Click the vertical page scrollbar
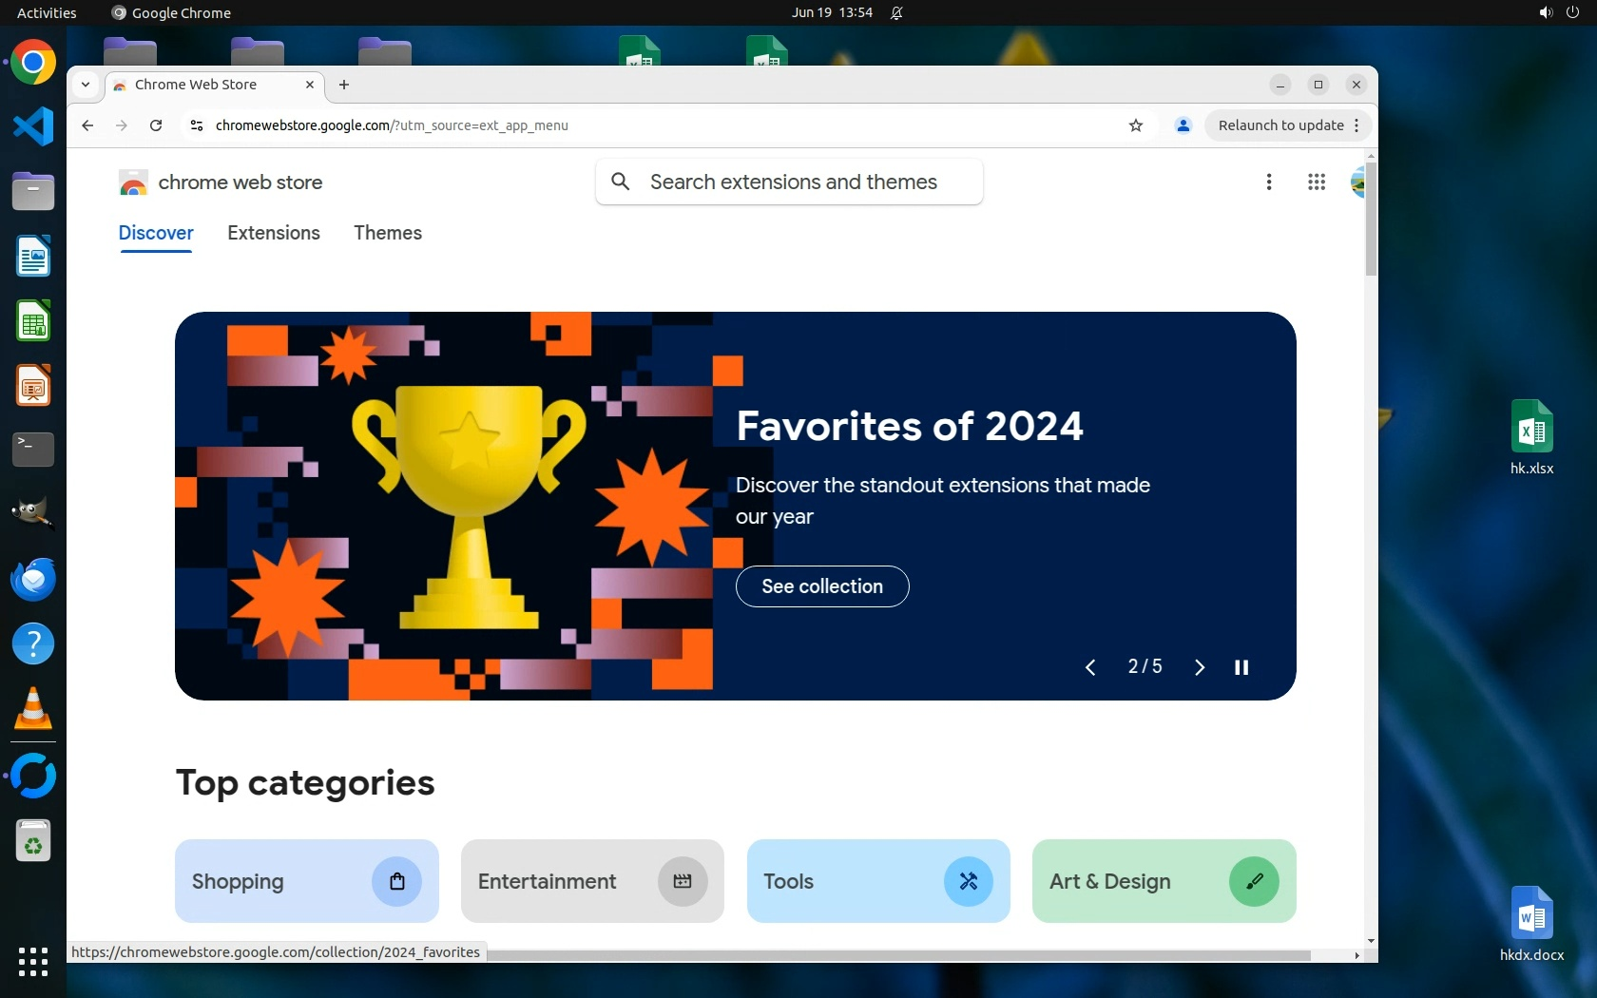 pos(1370,219)
